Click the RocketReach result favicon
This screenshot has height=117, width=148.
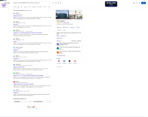(14, 65)
